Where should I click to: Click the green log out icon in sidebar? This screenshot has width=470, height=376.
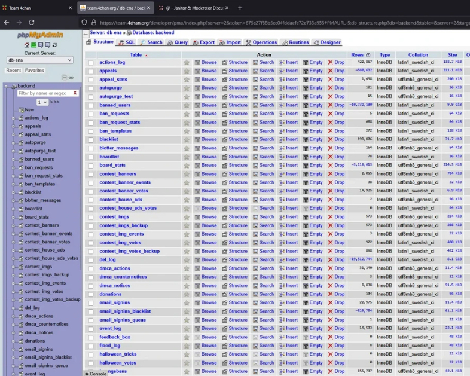33,45
